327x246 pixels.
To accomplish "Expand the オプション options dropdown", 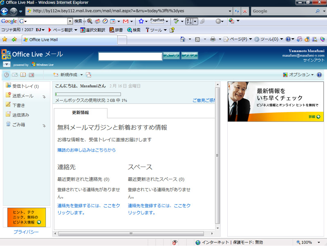I will coord(312,75).
